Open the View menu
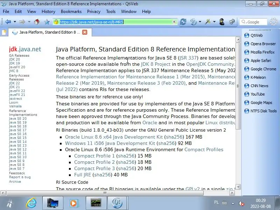Viewport: 280px width, 210px height. pos(31,12)
